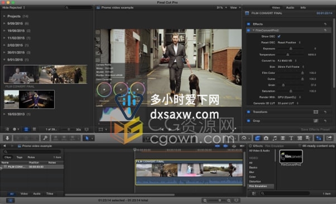Expand the 18/03/2013 event
336x204 pixels.
4,114
